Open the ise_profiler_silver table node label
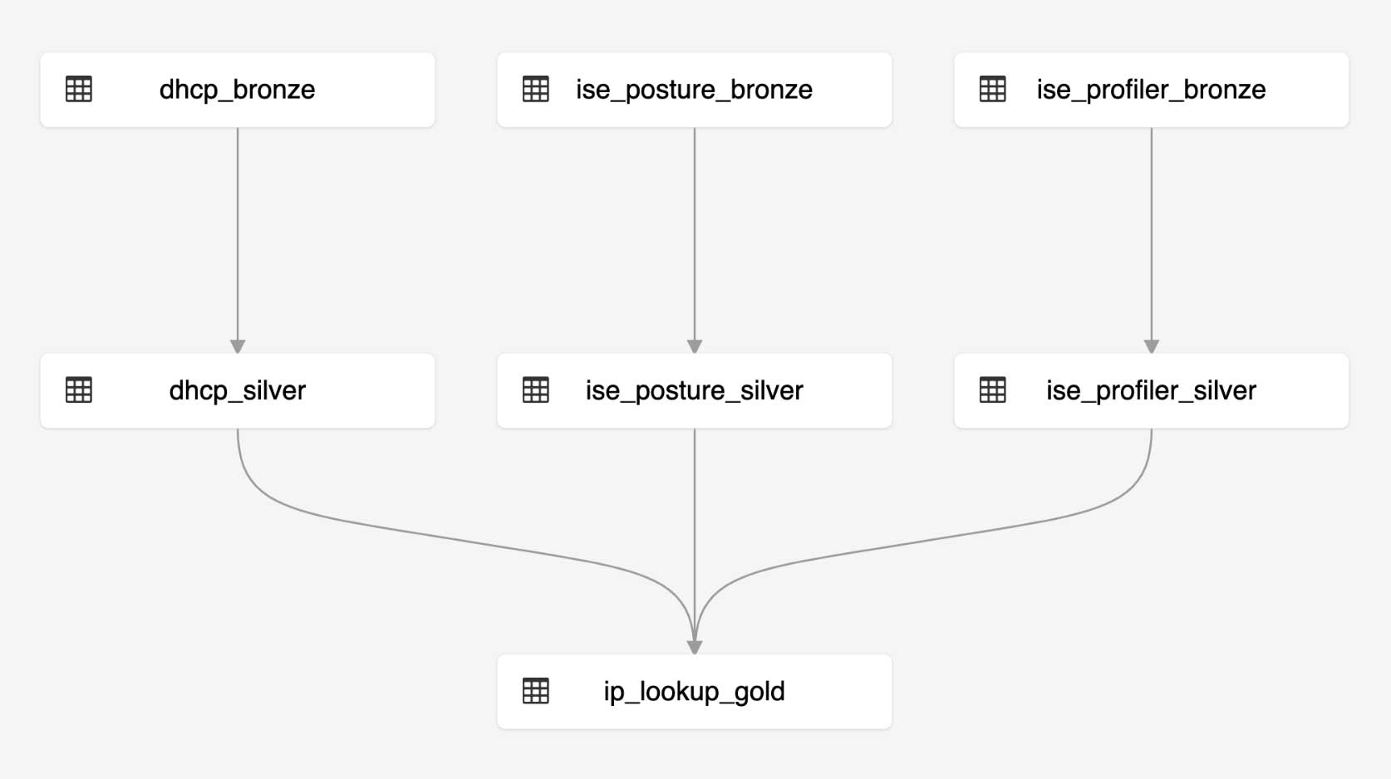This screenshot has height=779, width=1391. [1151, 390]
